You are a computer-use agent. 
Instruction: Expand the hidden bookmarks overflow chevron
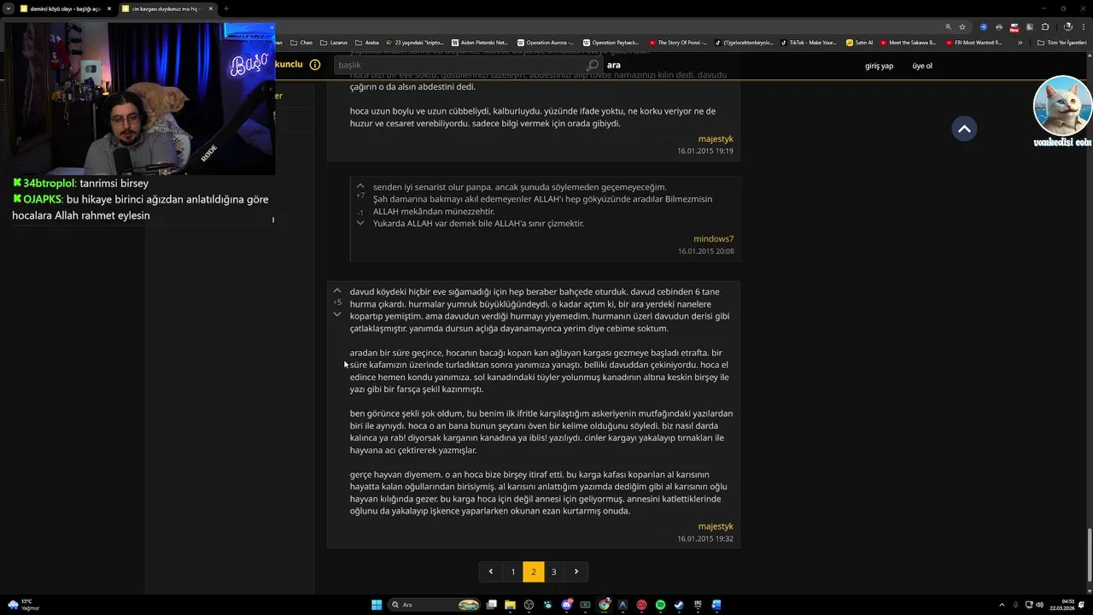coord(1020,43)
